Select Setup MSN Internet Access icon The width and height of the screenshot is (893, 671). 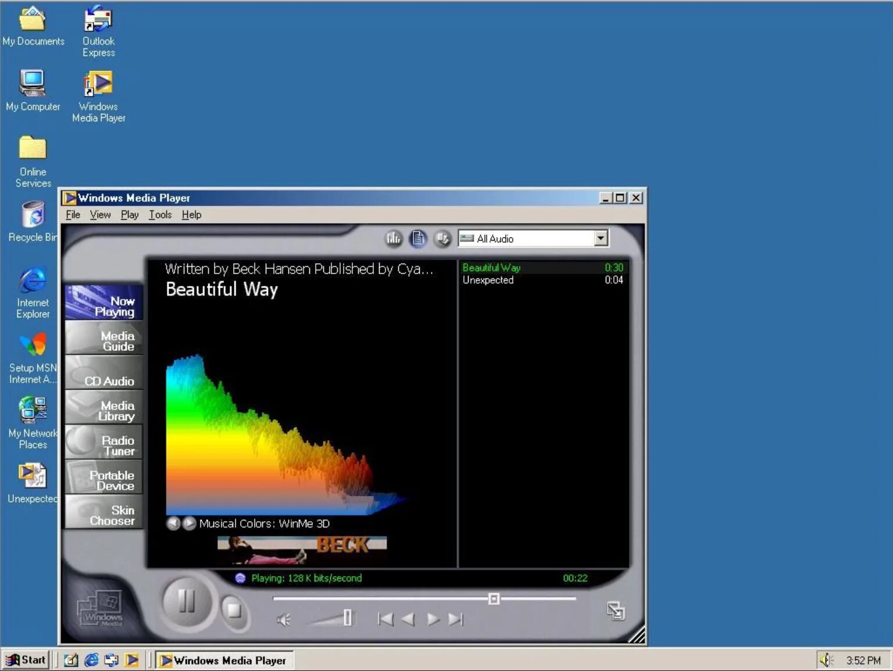click(x=33, y=358)
